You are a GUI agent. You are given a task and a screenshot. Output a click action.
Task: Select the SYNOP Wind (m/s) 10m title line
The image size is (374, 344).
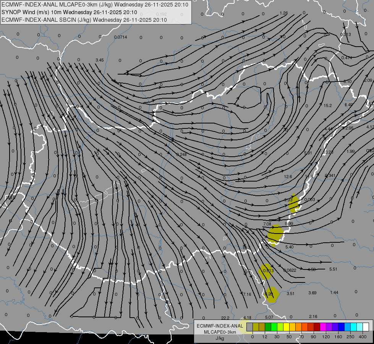(x=69, y=12)
